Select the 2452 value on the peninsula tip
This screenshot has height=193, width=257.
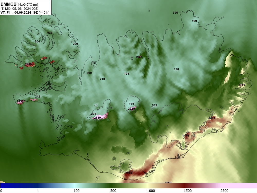pyautogui.click(x=20, y=102)
